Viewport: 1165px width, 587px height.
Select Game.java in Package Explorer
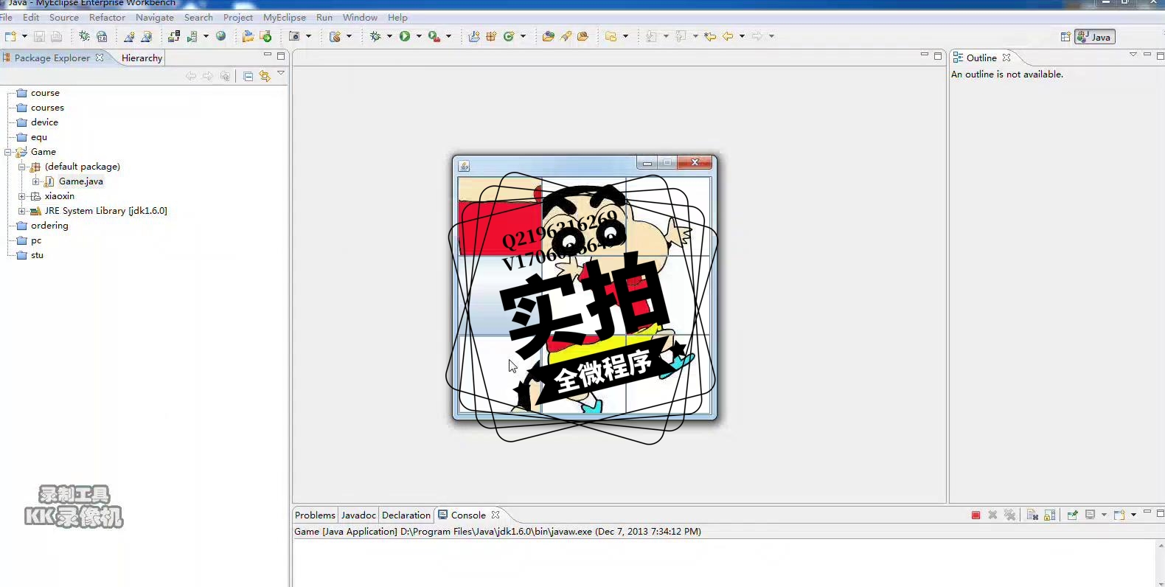point(80,181)
